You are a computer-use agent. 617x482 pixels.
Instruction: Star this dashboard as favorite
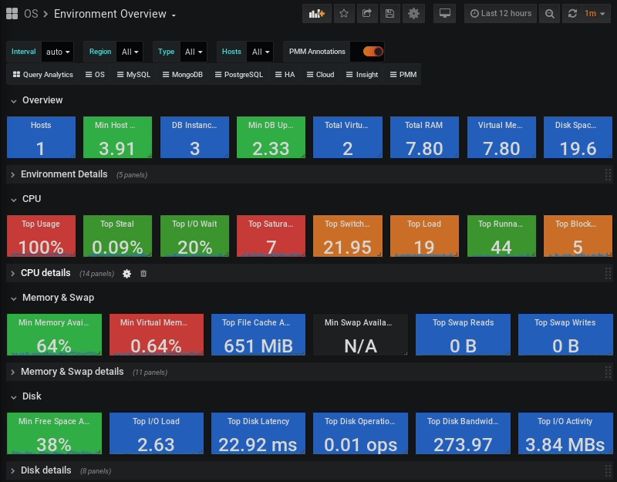pos(344,13)
